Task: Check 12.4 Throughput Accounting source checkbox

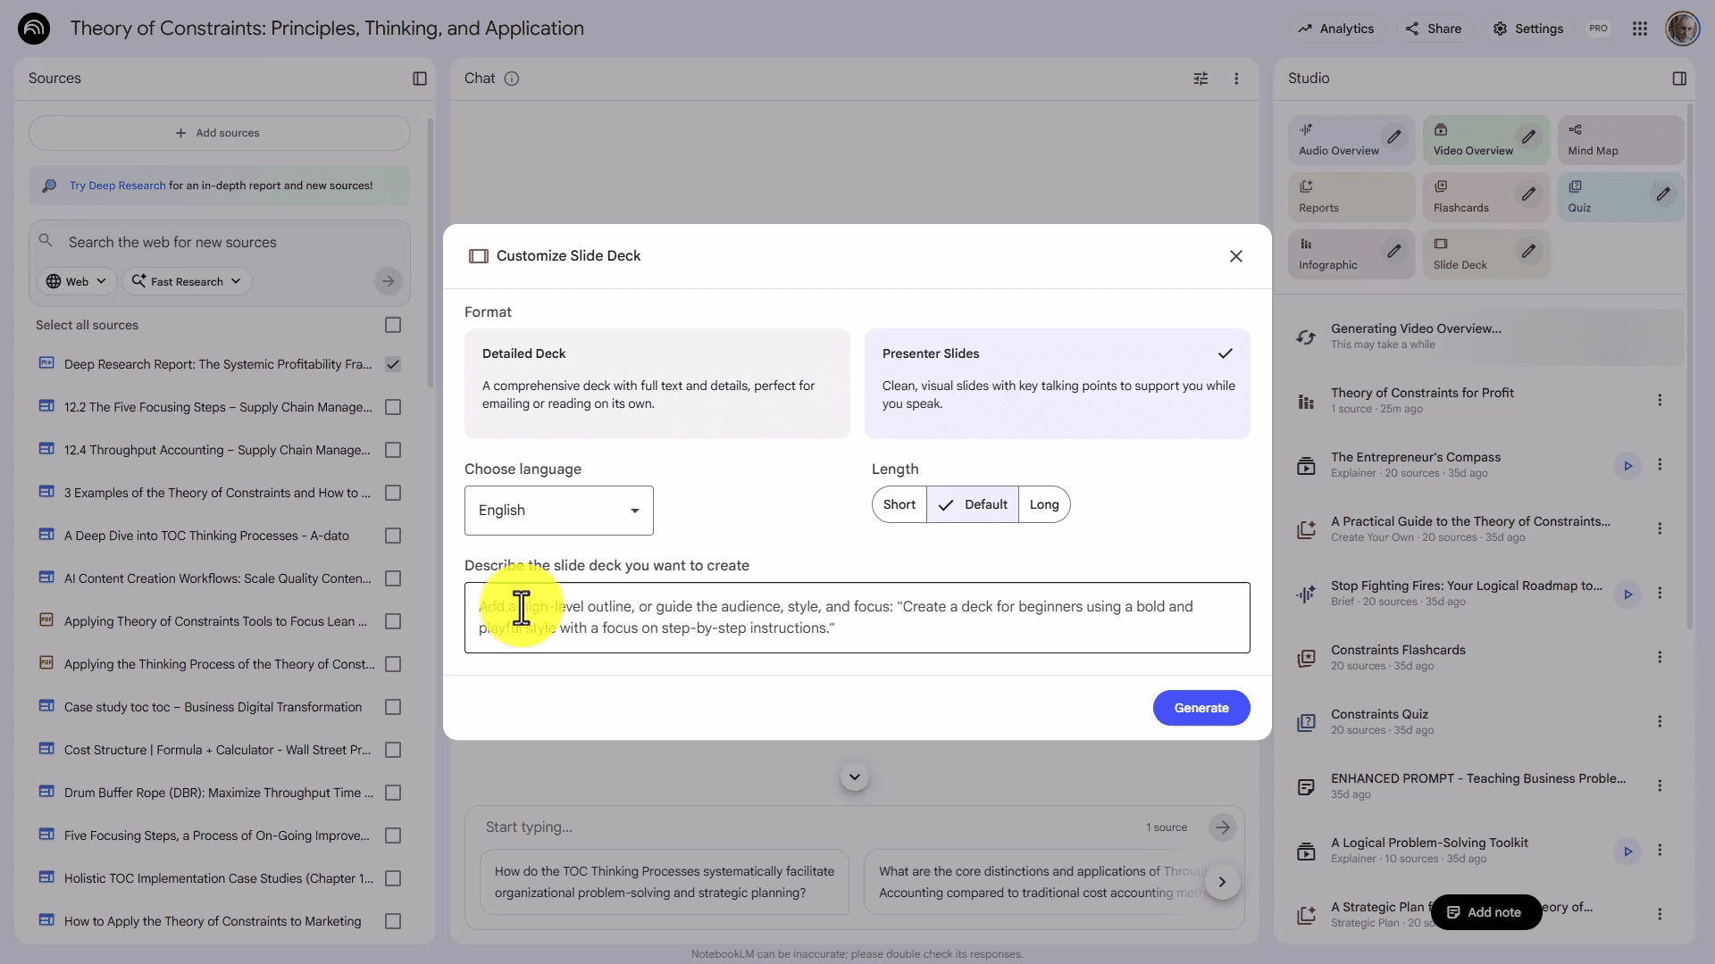Action: coord(393,450)
